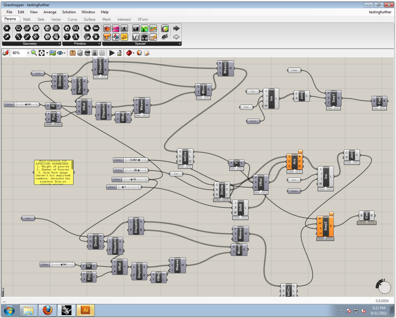Image resolution: width=396 pixels, height=318 pixels.
Task: Choose the Text parameter icon with letter A
Action: point(76,37)
